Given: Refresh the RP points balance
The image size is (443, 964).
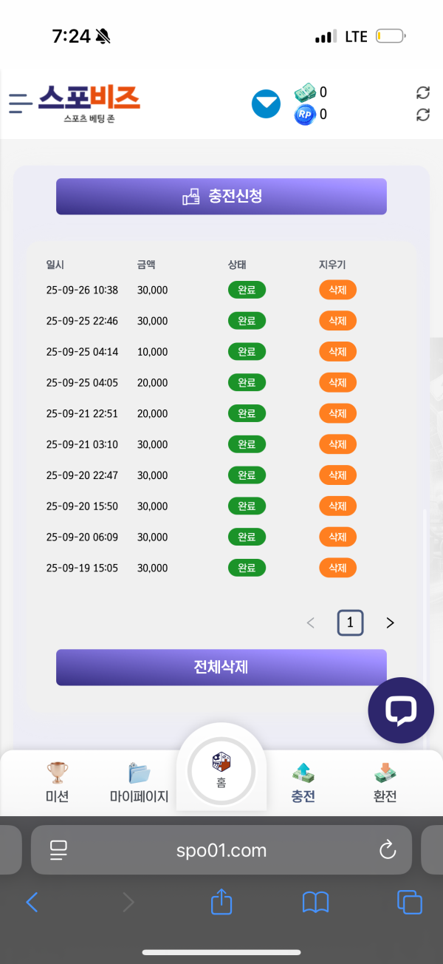Looking at the screenshot, I should coord(423,115).
